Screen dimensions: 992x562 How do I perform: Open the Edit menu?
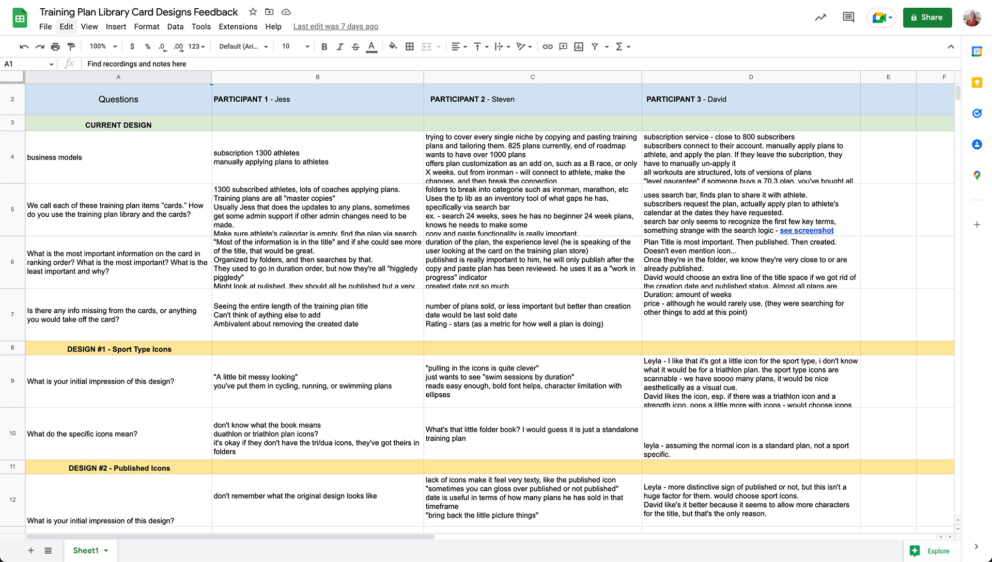click(x=66, y=26)
